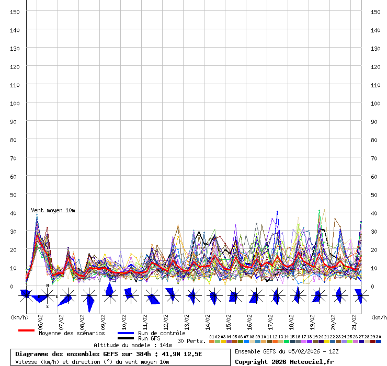Screen dimensions: 387x366
Task: Select wind rose between 07/02 and 08/02 labels
Action: 67,296
